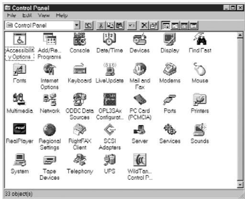The height and width of the screenshot is (199, 245).
Task: Minimize the Control Panel window
Action: click(x=226, y=8)
